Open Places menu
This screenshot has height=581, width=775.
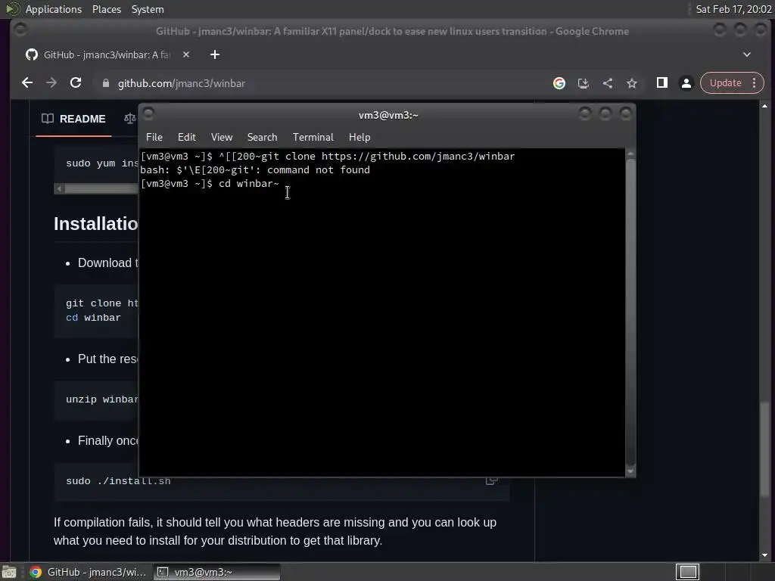click(x=106, y=9)
